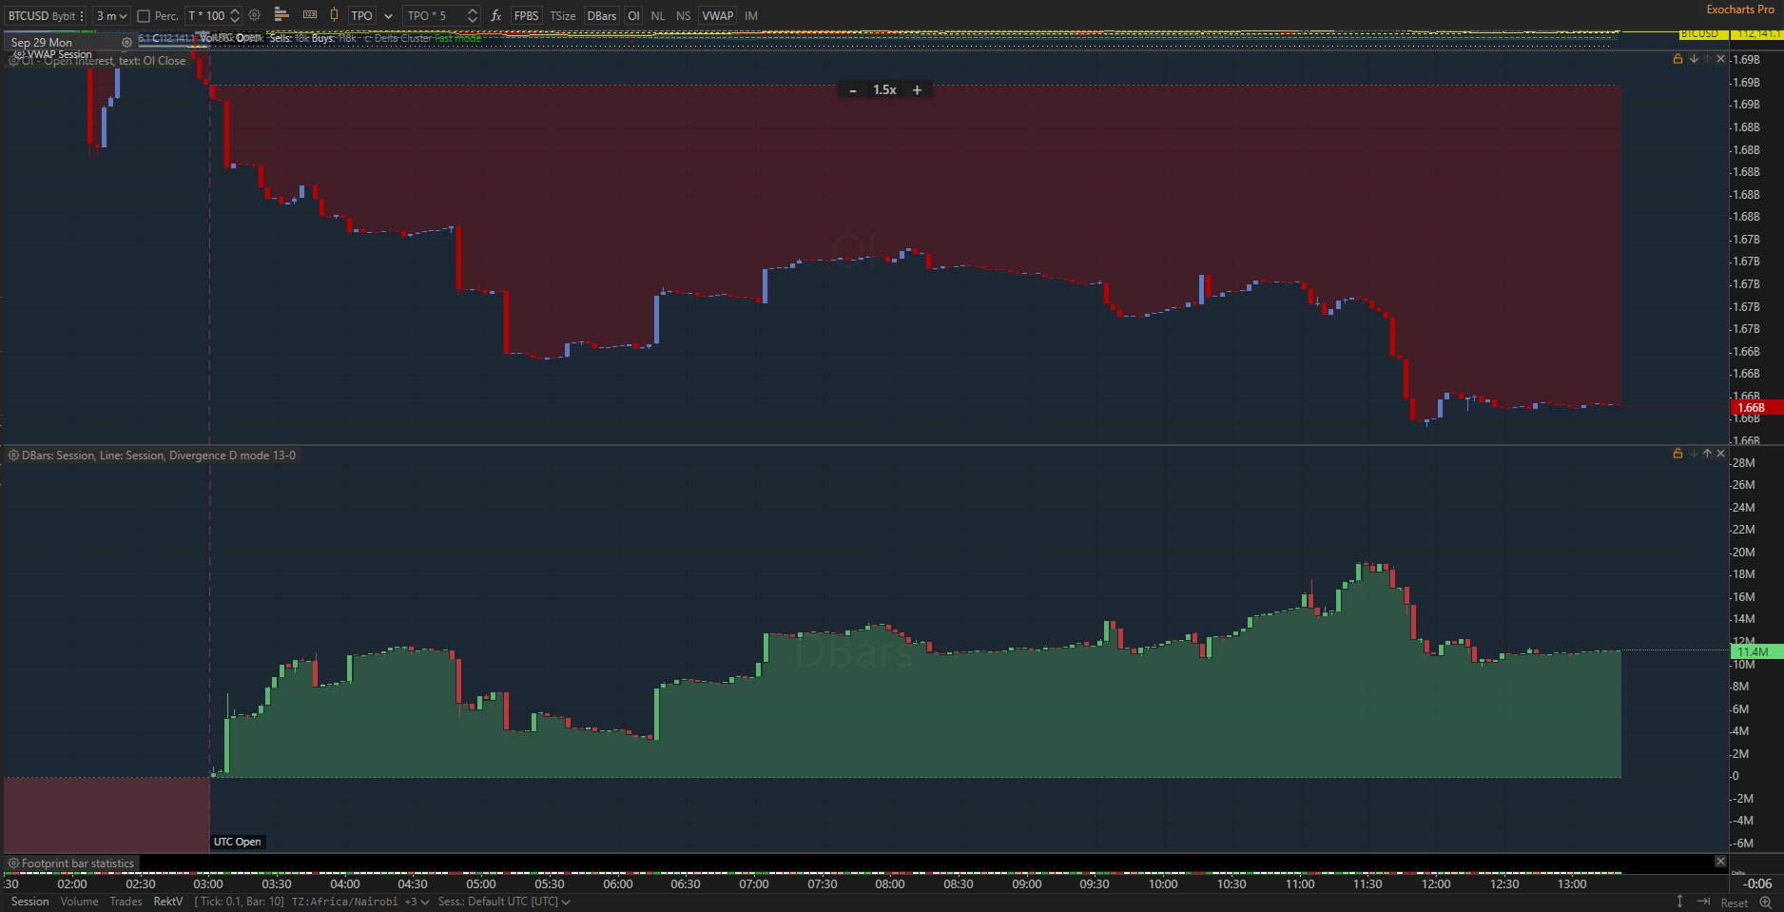Switch to the Volume tab
Screen dimensions: 1784x912
(79, 902)
